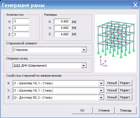Click Новый button in Y row
Screen dimensions: 140x118
(x=112, y=90)
